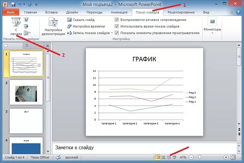The image size is (244, 163).
Task: Click spell check icon in status bar
Action: point(58,157)
